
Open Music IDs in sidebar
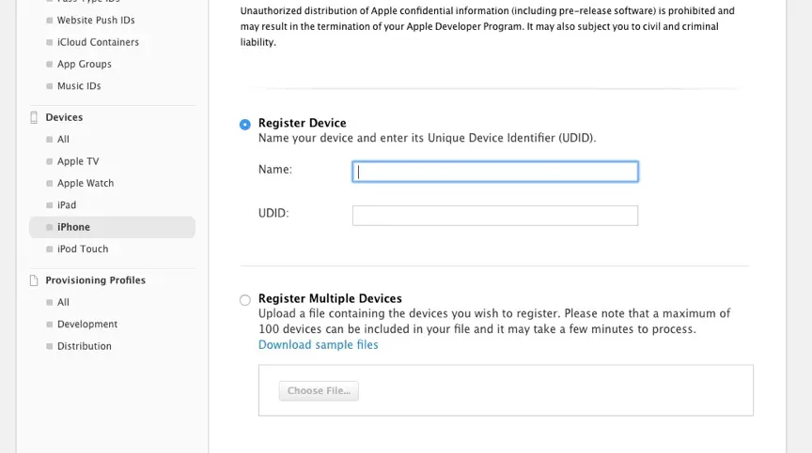79,85
